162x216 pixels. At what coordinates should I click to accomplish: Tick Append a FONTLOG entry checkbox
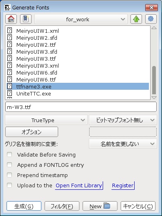coord(9,165)
